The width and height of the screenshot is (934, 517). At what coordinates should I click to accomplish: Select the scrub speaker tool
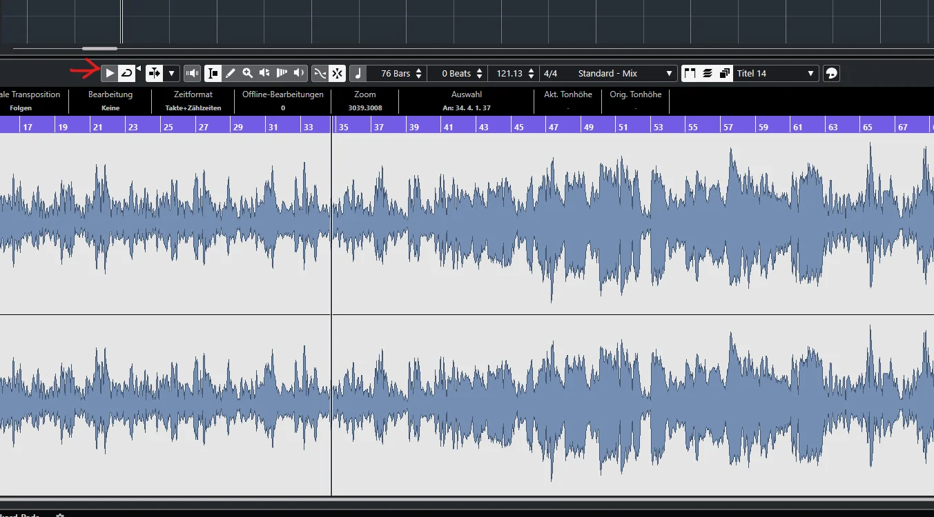[264, 73]
